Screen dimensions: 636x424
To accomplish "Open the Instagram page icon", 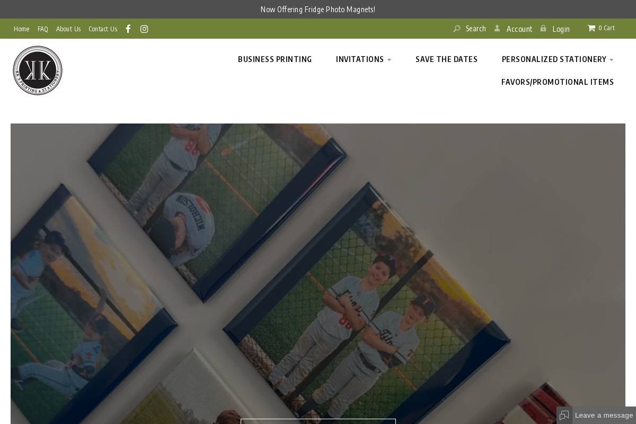I will [x=144, y=29].
